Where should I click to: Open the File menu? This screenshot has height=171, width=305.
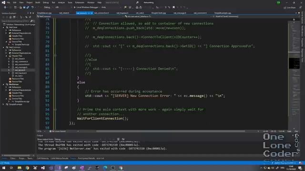click(9, 2)
